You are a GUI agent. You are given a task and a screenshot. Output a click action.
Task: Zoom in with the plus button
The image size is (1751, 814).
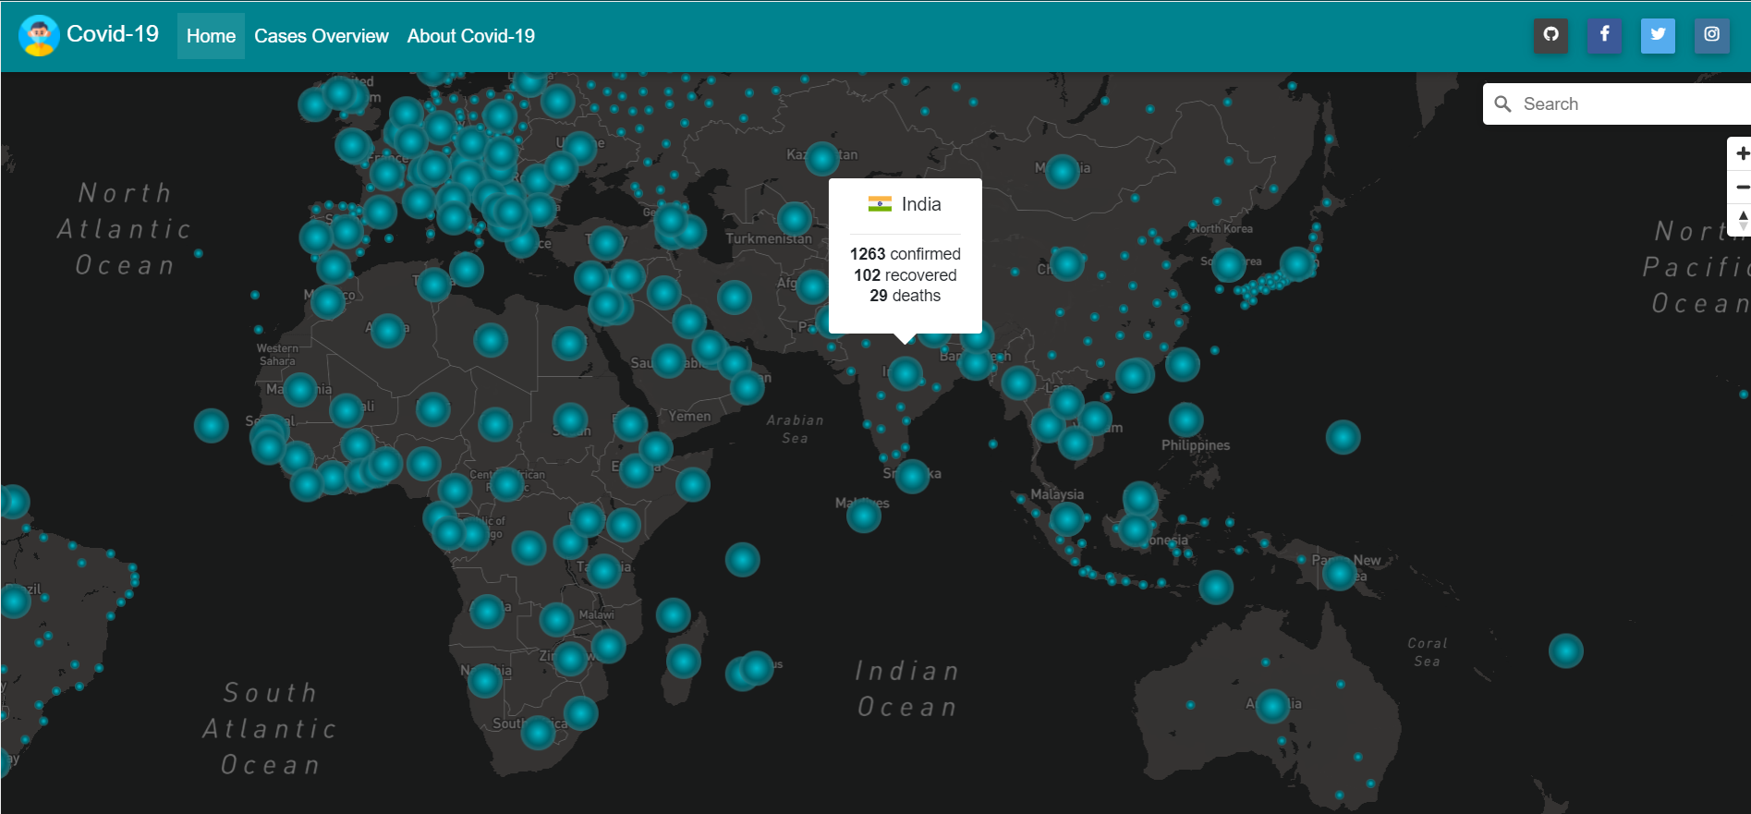tap(1741, 153)
